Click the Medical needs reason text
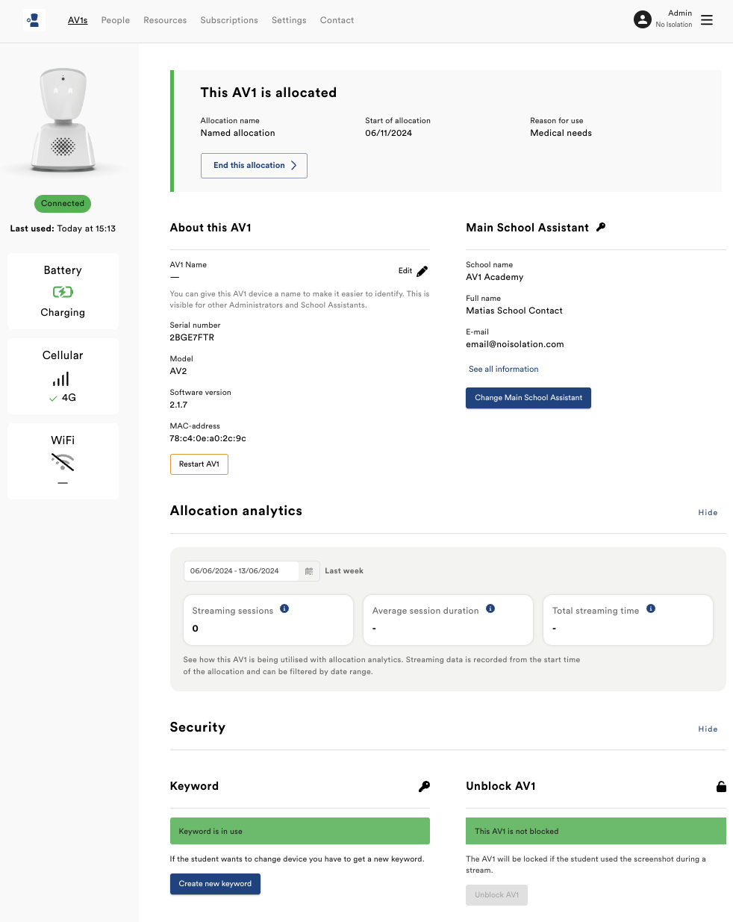 (x=561, y=133)
